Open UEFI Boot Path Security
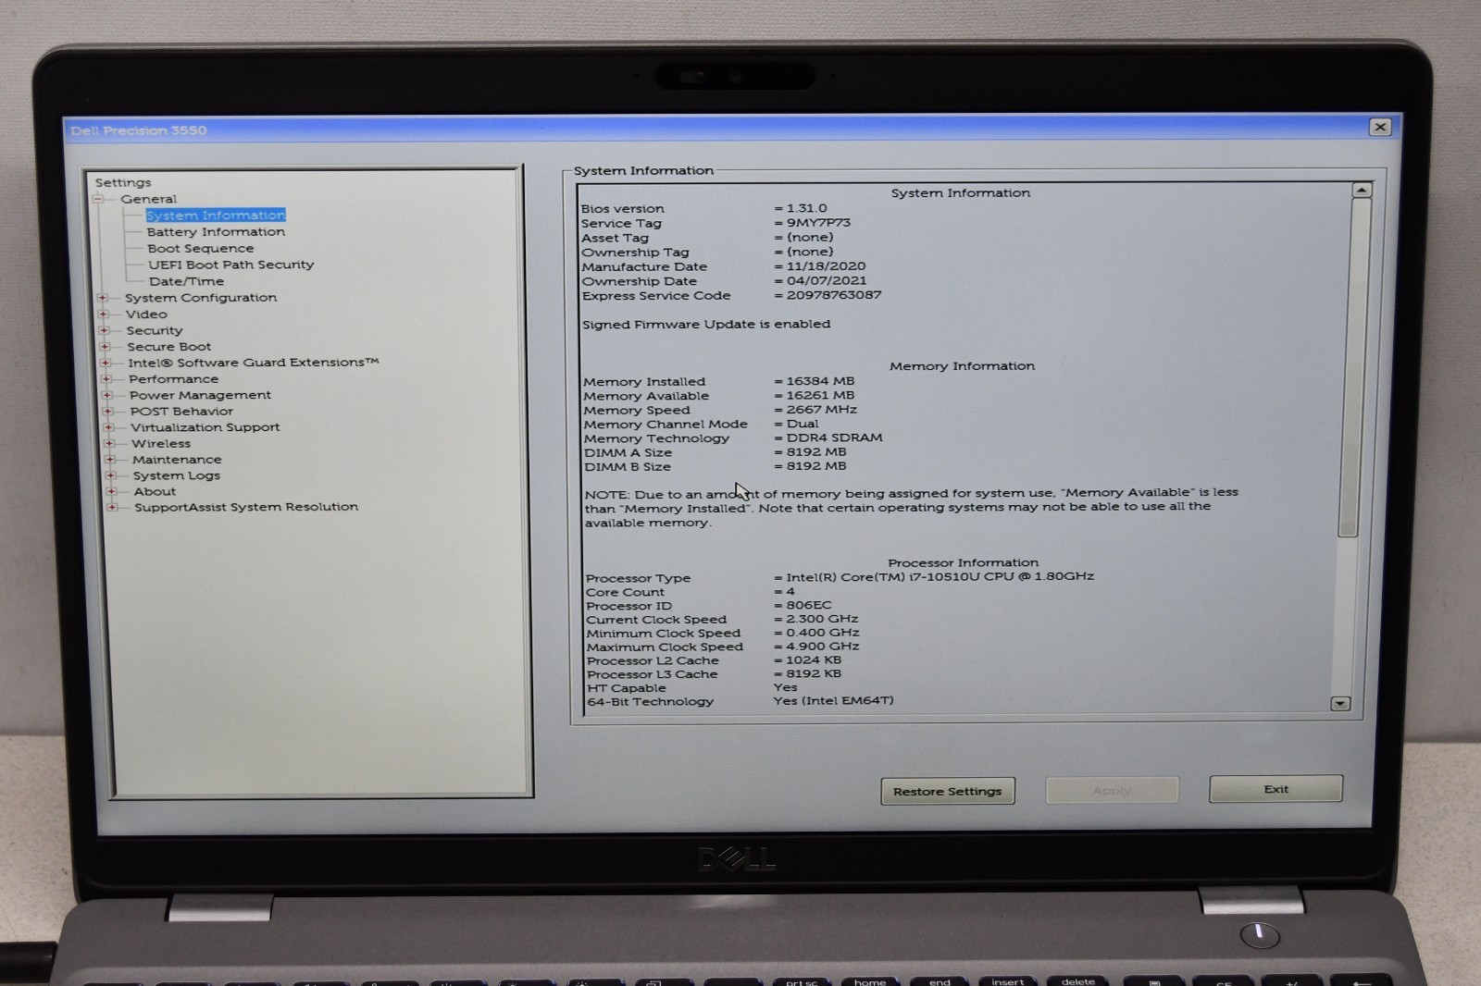The image size is (1481, 986). [x=231, y=265]
